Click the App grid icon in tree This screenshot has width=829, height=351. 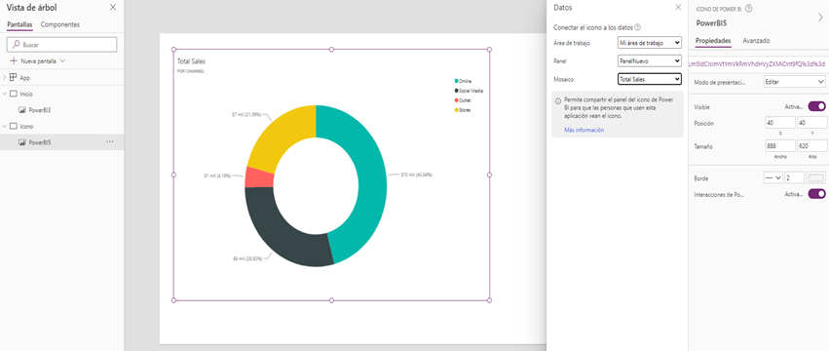tap(14, 77)
